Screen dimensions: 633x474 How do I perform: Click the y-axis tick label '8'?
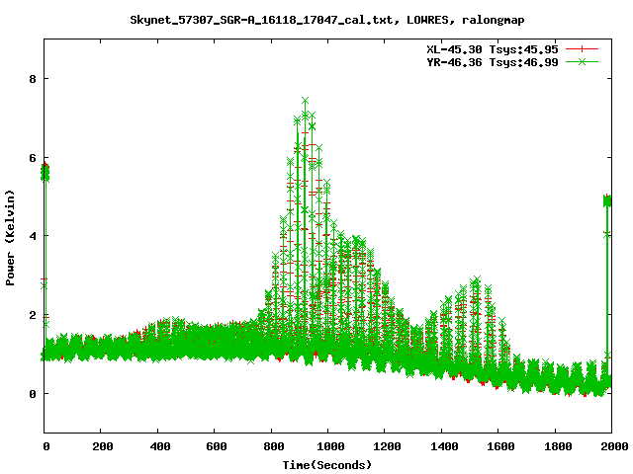coord(33,79)
